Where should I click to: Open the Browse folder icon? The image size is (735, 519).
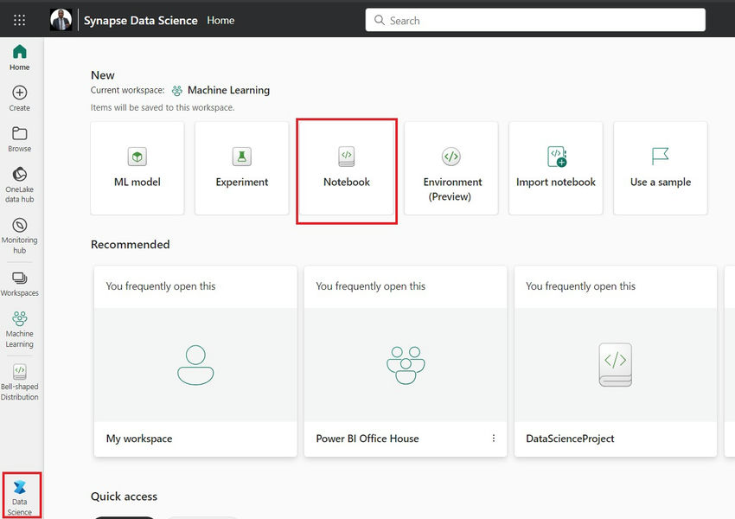19,133
